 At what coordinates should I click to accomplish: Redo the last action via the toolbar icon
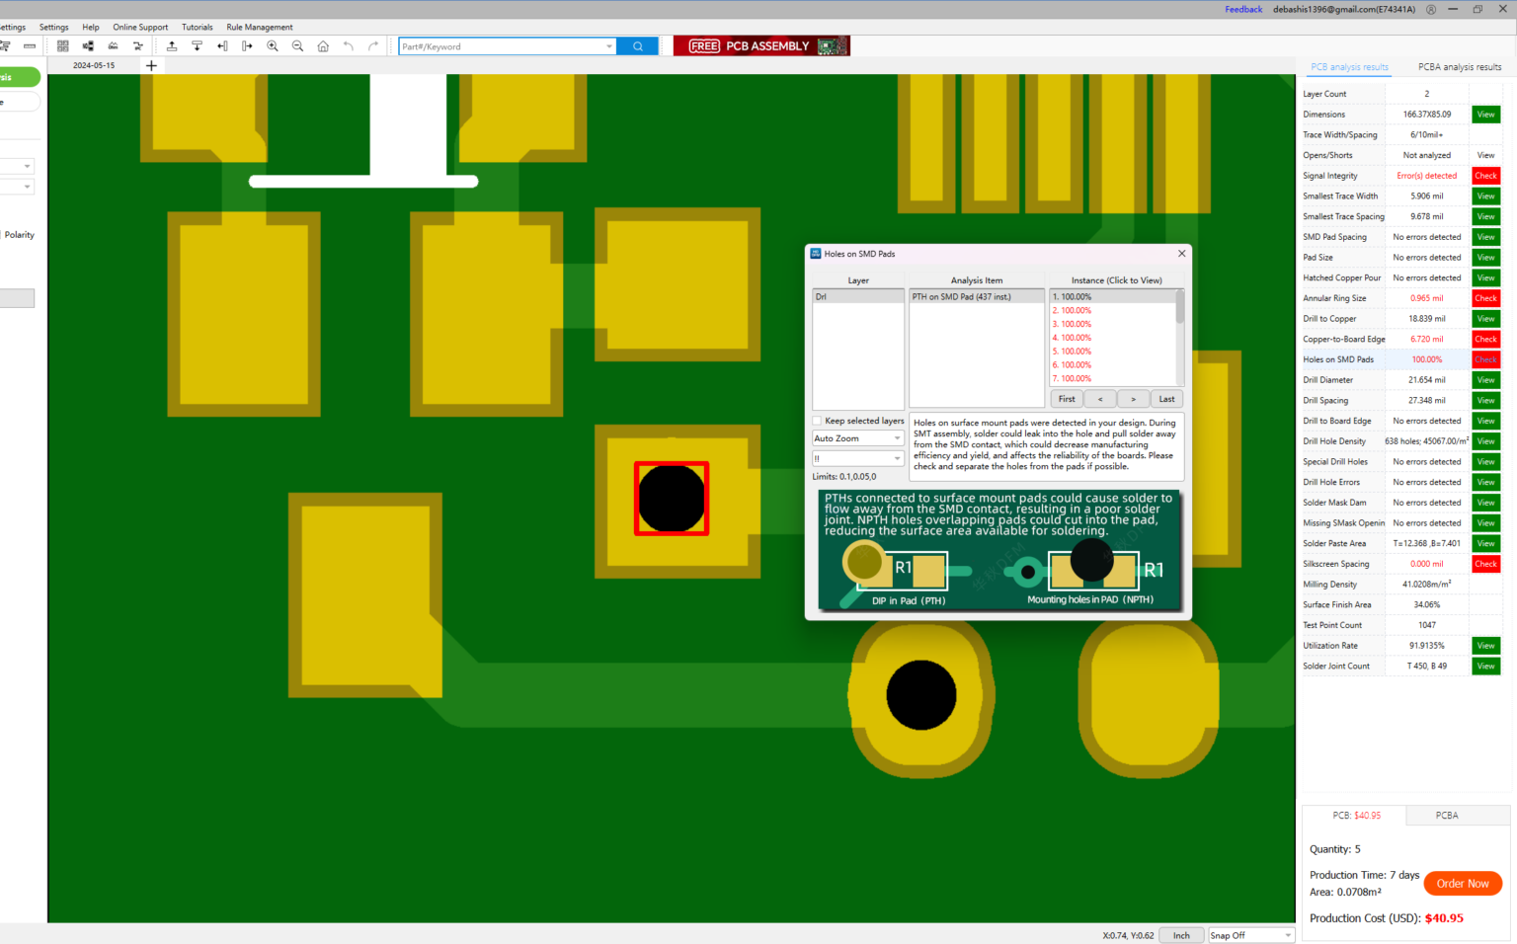[x=373, y=45]
